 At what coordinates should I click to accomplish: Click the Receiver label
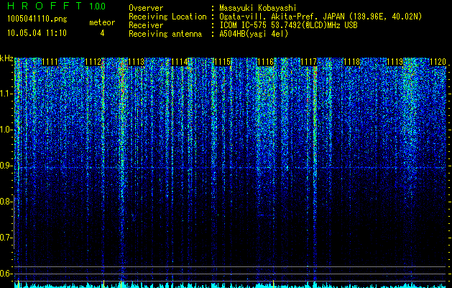(x=146, y=25)
